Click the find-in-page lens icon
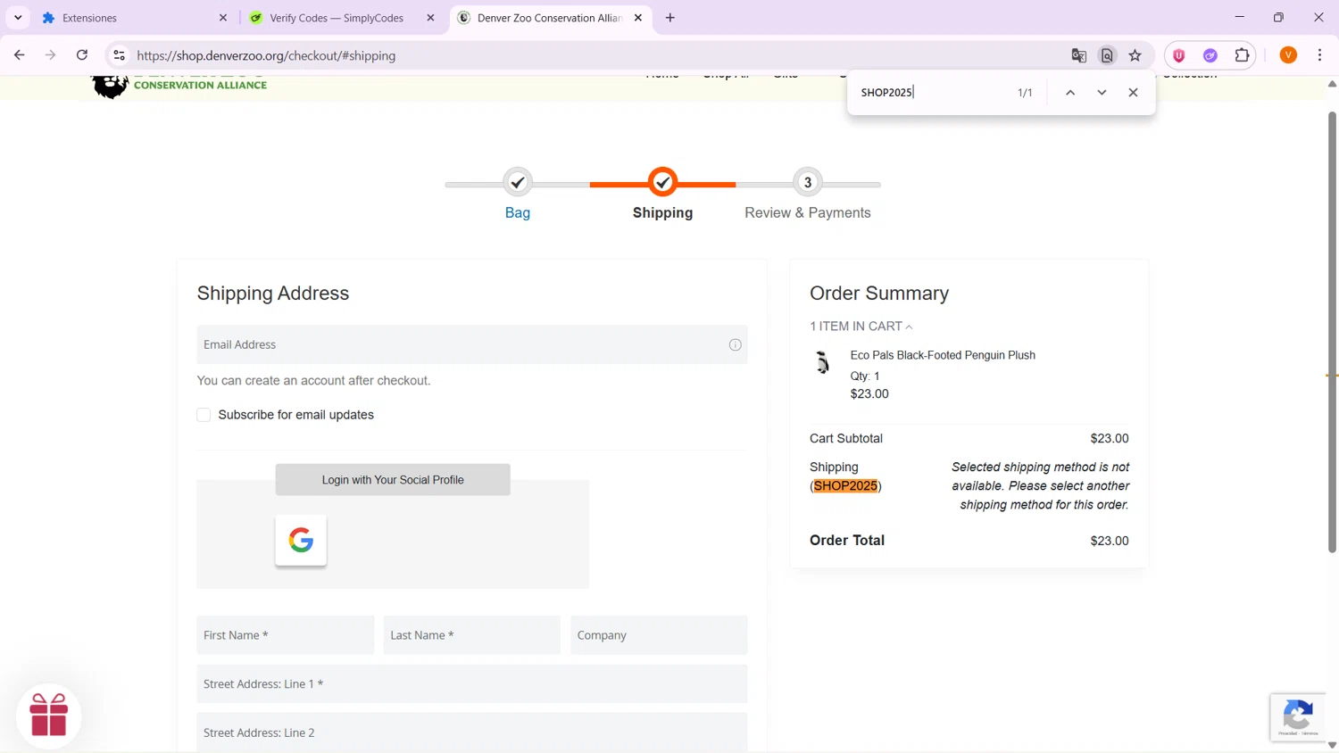This screenshot has height=753, width=1339. (x=1107, y=55)
